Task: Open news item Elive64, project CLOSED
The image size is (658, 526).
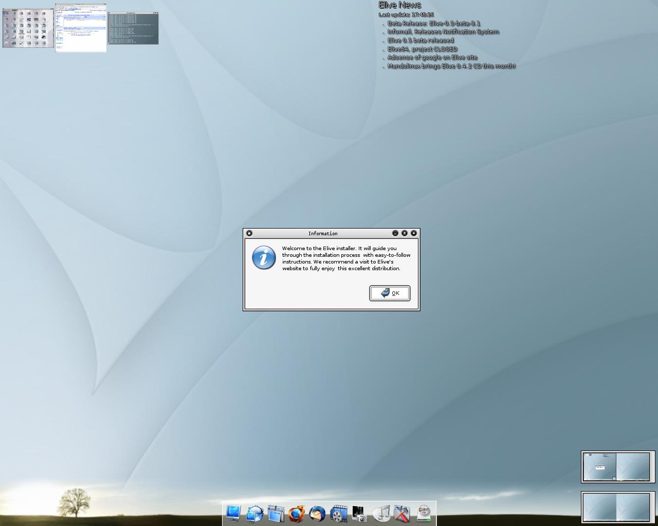Action: (x=422, y=49)
